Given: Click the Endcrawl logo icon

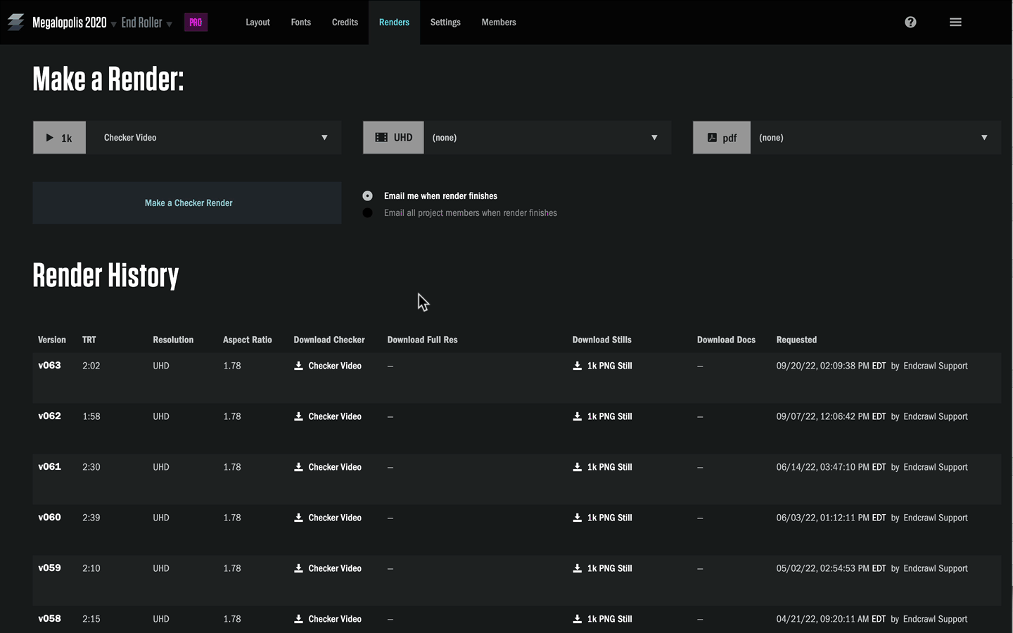Looking at the screenshot, I should tap(16, 23).
